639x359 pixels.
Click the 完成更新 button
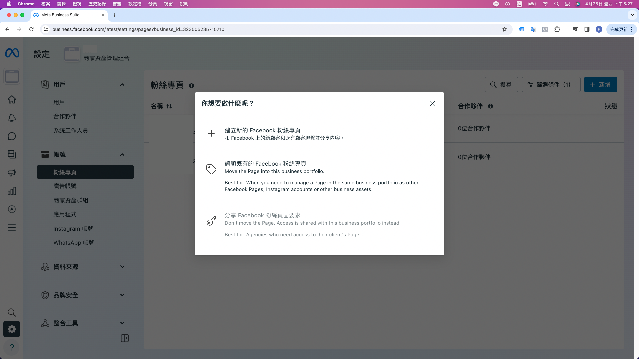click(621, 29)
